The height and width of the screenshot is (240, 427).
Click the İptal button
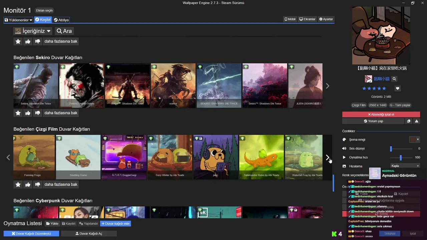[x=413, y=234]
